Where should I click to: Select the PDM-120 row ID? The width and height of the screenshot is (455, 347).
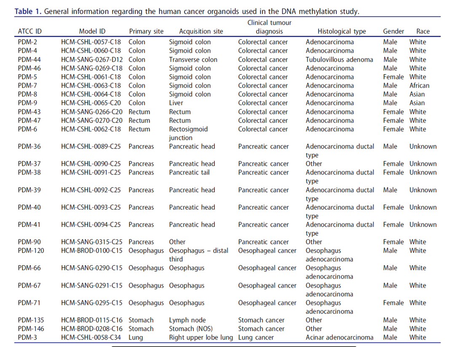pos(31,250)
